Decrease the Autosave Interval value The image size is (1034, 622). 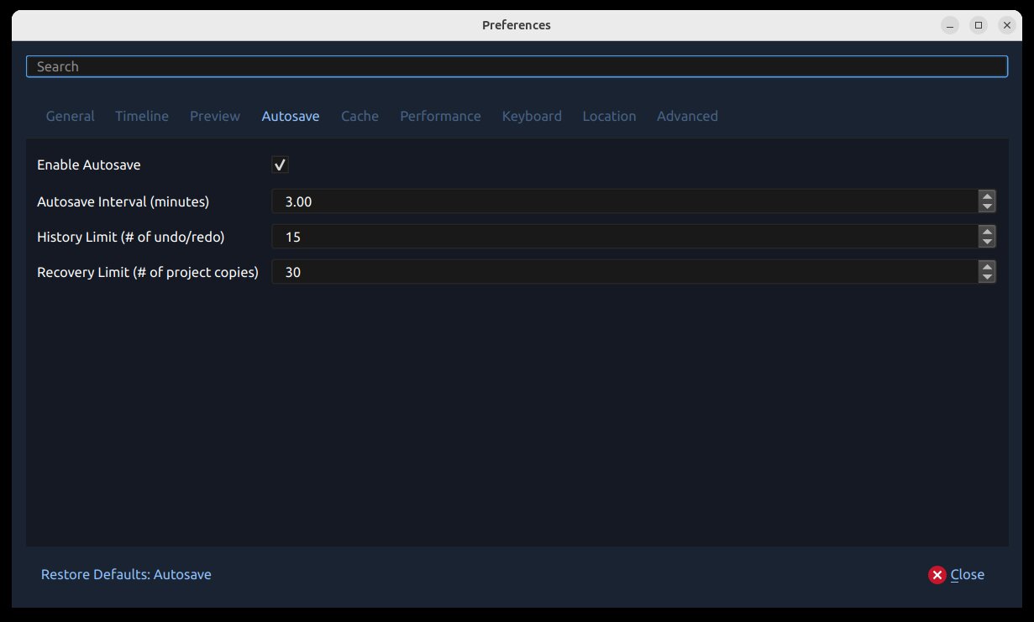[x=987, y=206]
